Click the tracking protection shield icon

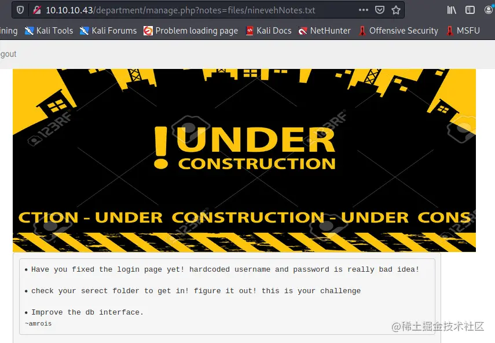[x=20, y=10]
